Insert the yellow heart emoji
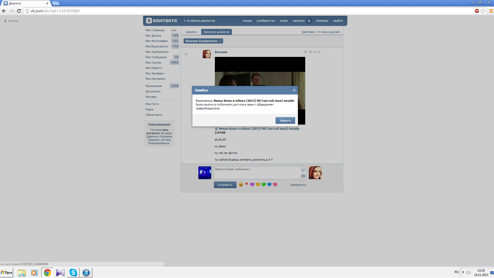The height and width of the screenshot is (278, 494). tap(258, 185)
